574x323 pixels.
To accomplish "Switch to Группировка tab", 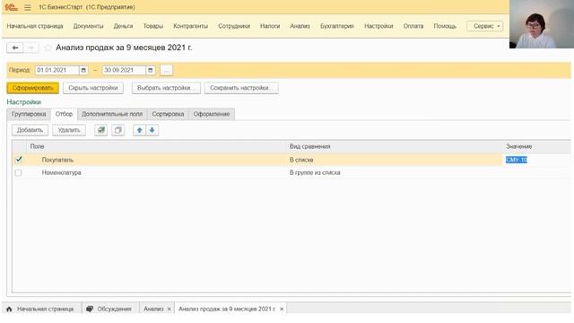I will coord(29,114).
